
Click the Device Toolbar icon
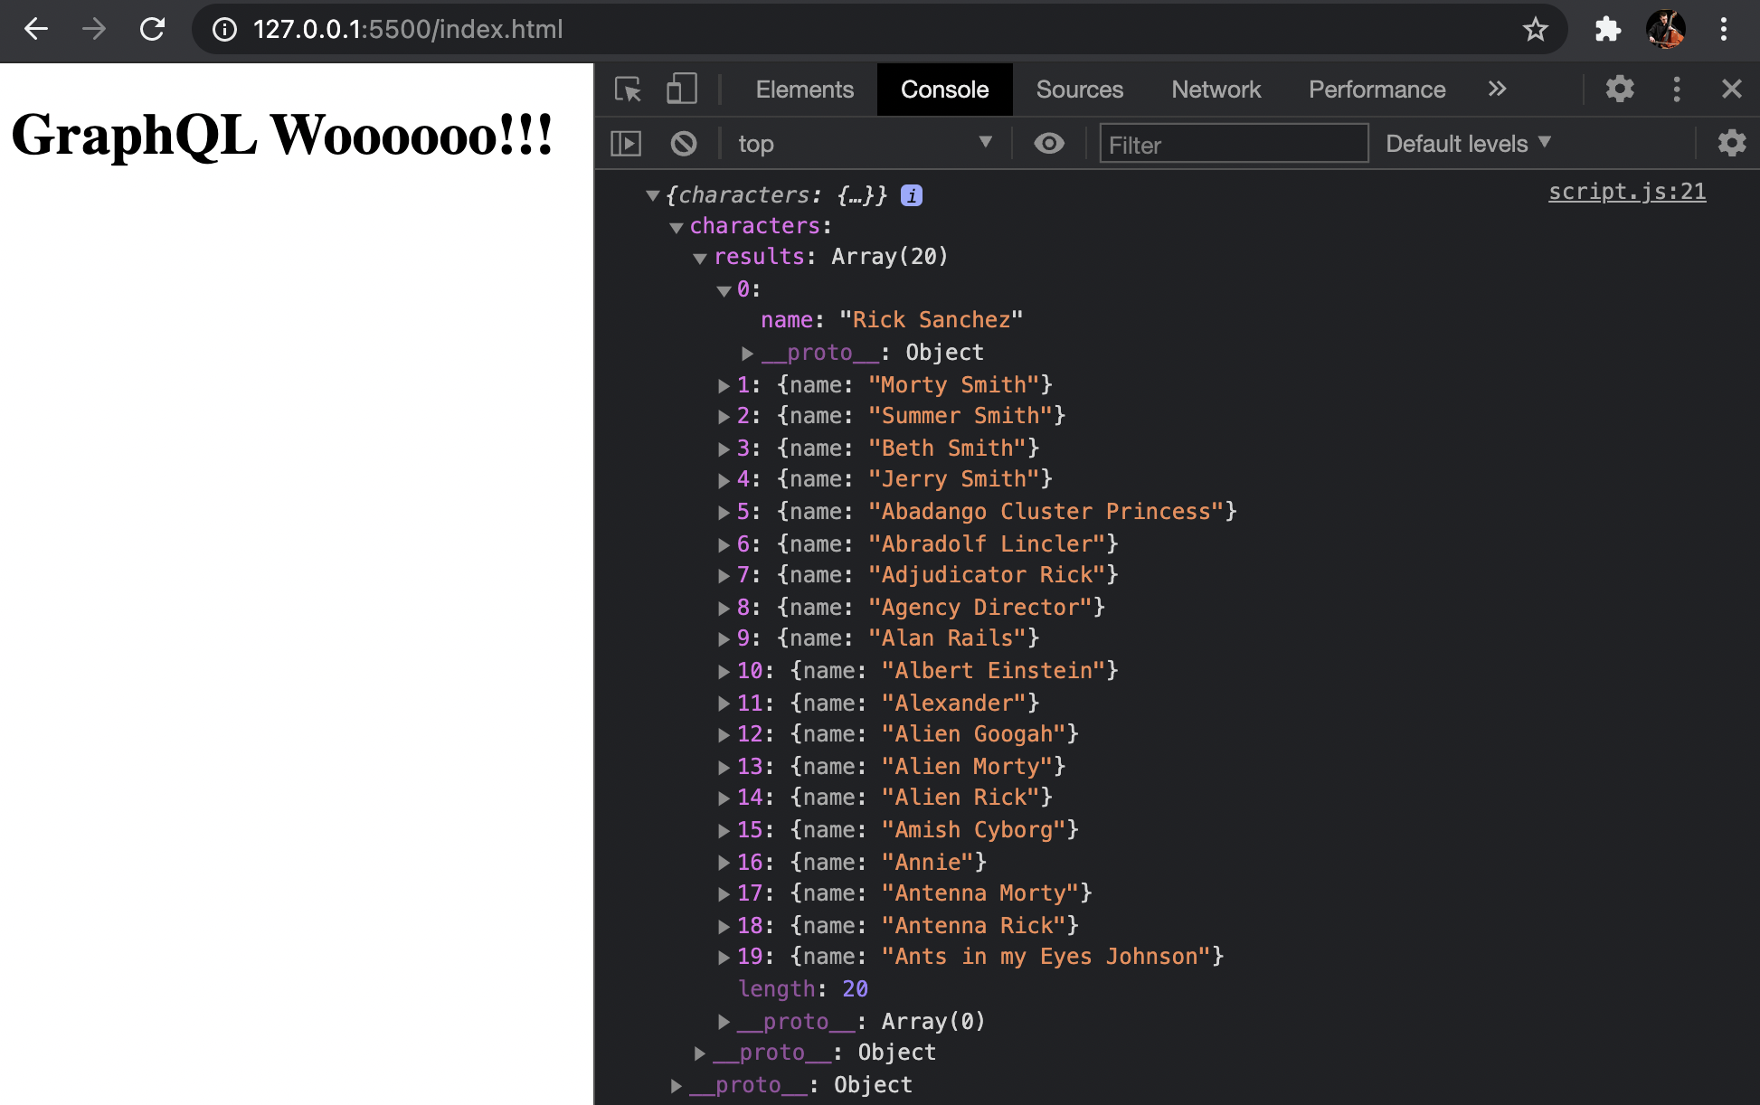coord(682,88)
